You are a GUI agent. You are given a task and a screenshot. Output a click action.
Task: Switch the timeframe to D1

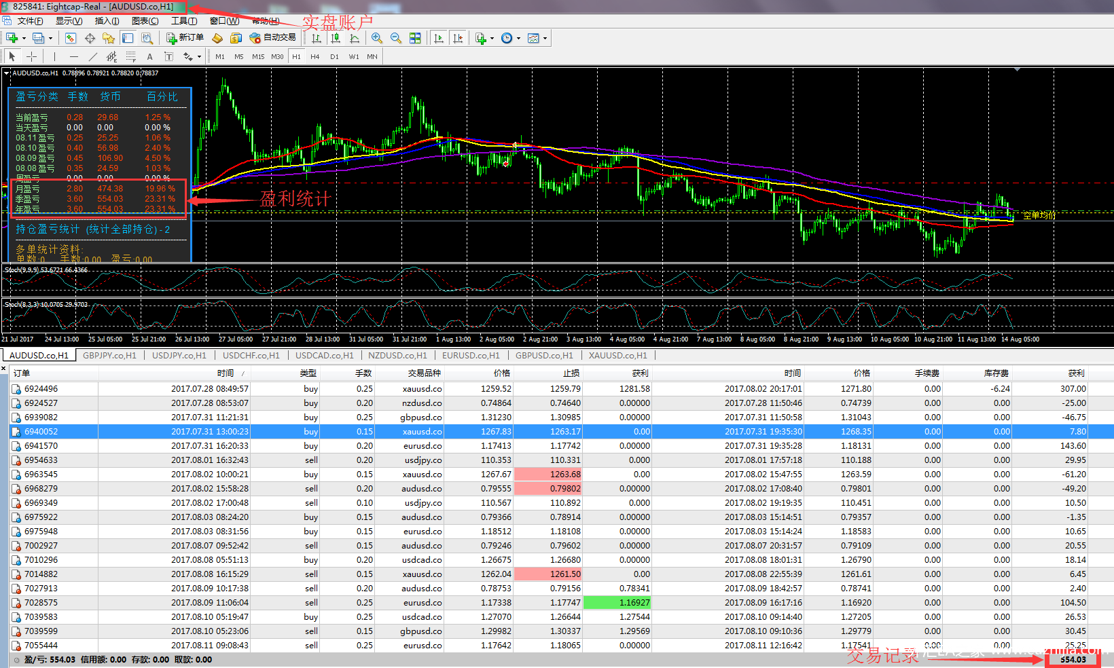(x=334, y=57)
